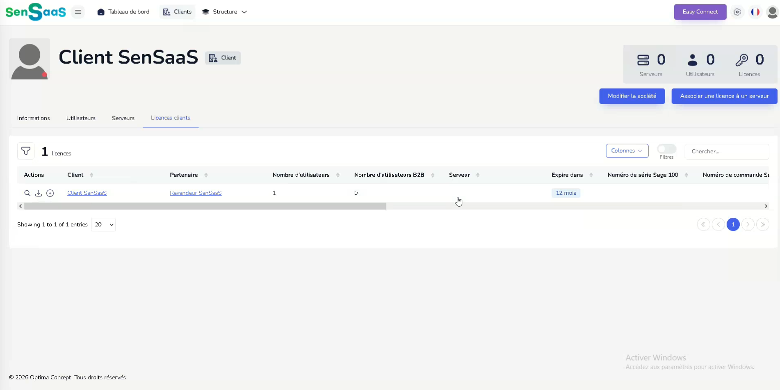
Task: Switch to the Utilisateurs tab
Action: pos(81,118)
